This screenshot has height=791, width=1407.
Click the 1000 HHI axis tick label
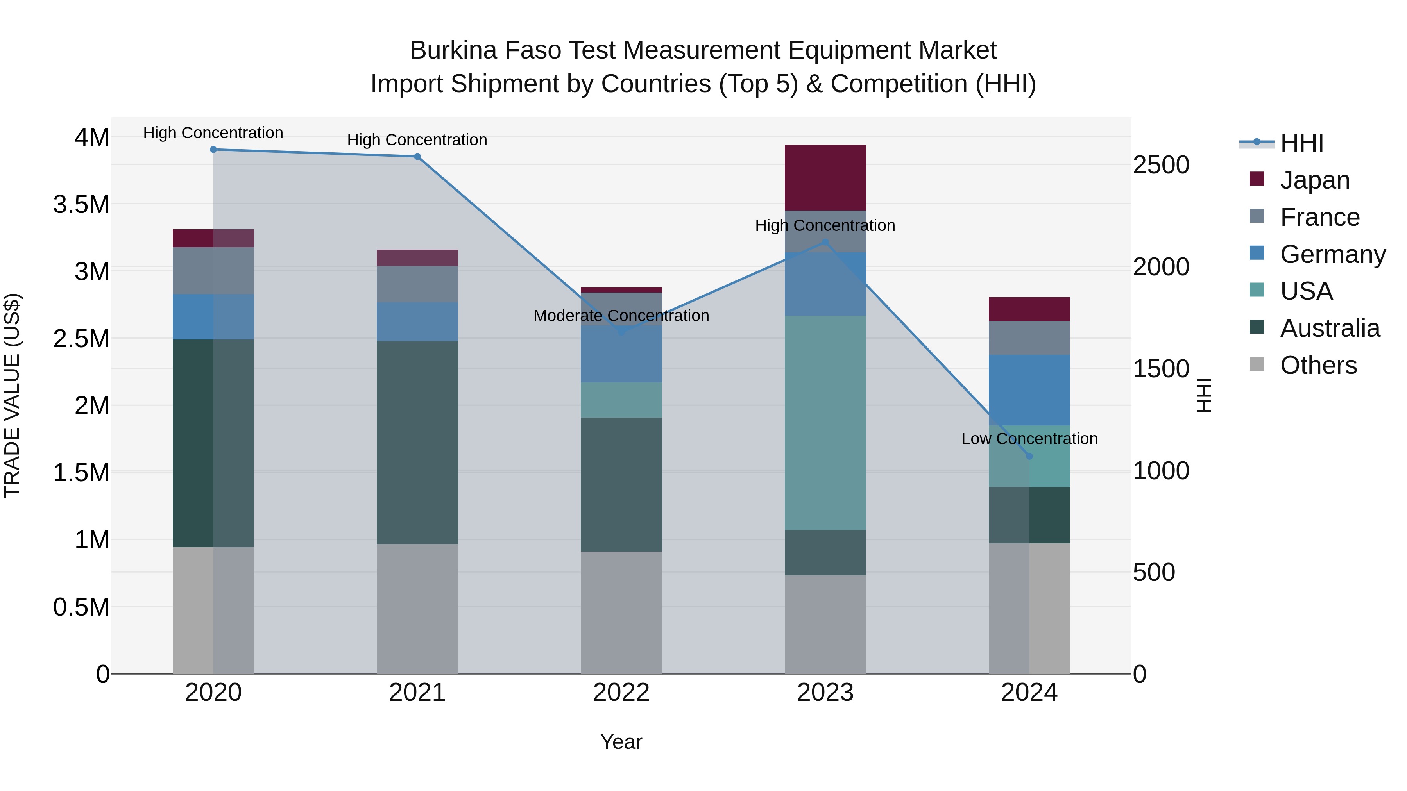(1161, 471)
